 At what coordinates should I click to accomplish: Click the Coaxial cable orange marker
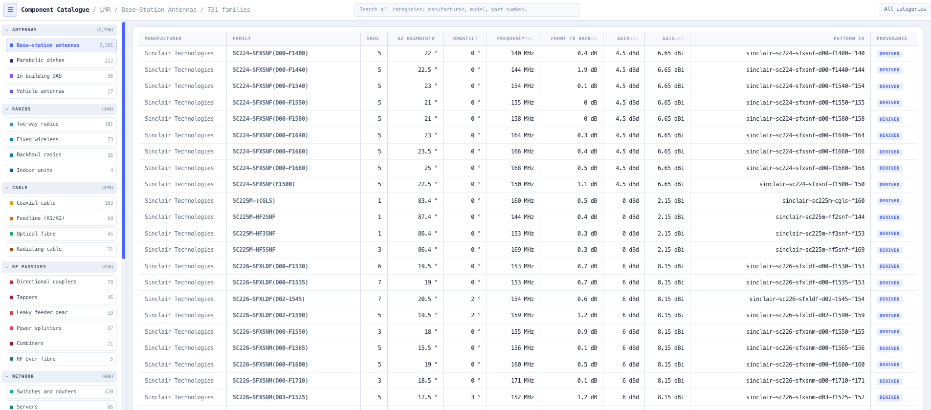[x=11, y=203]
